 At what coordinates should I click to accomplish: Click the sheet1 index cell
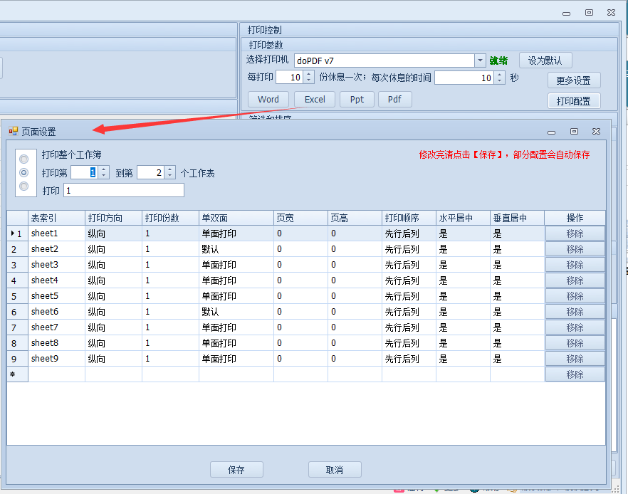pyautogui.click(x=56, y=233)
